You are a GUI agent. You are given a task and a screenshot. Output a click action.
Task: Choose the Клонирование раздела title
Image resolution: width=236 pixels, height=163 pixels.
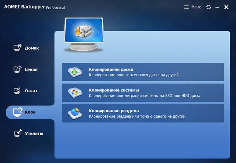pos(114,111)
